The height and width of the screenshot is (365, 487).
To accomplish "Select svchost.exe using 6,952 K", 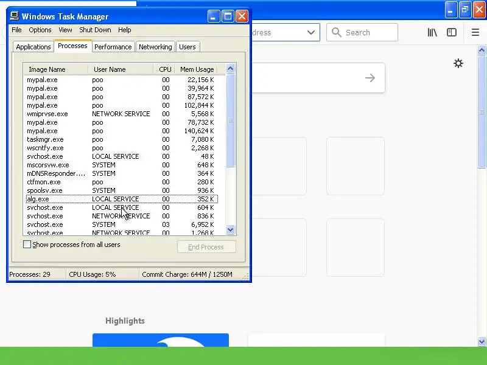I will (122, 224).
